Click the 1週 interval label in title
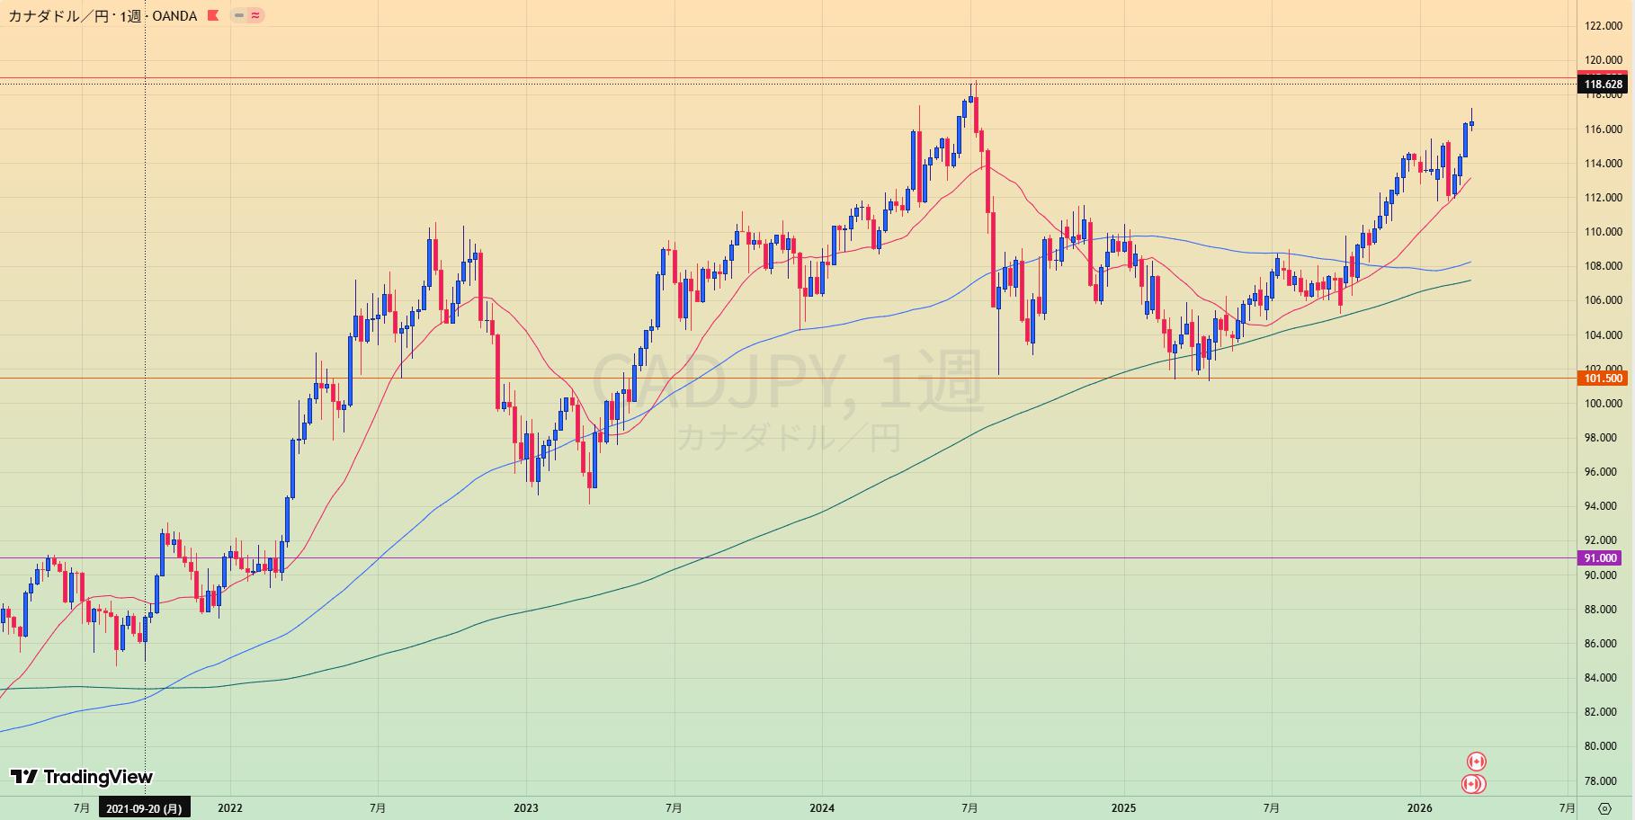1635x820 pixels. pyautogui.click(x=130, y=15)
